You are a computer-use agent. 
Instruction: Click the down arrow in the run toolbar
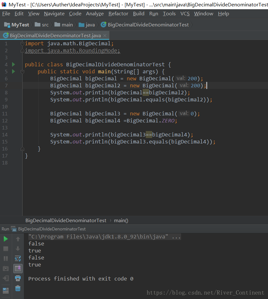(18, 248)
